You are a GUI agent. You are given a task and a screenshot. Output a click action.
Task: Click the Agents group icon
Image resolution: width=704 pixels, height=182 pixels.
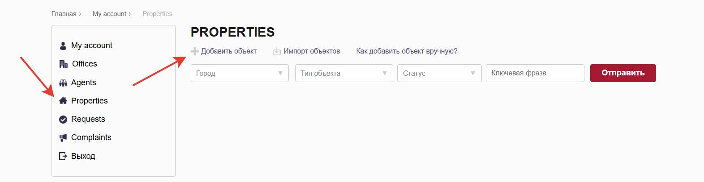click(63, 83)
